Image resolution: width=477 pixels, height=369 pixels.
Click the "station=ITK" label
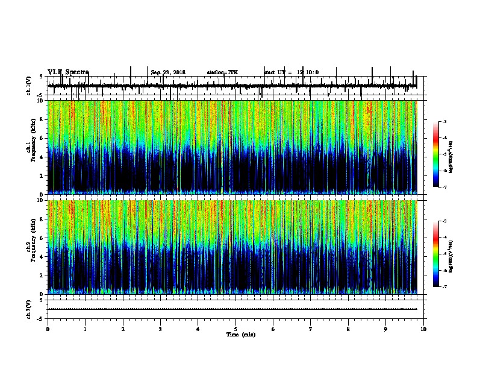coord(222,72)
